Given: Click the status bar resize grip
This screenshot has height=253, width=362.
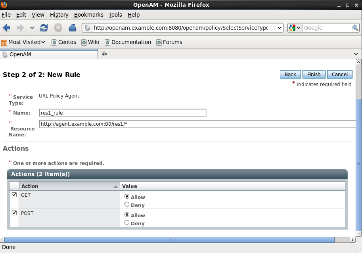Looking at the screenshot, I should (358, 249).
